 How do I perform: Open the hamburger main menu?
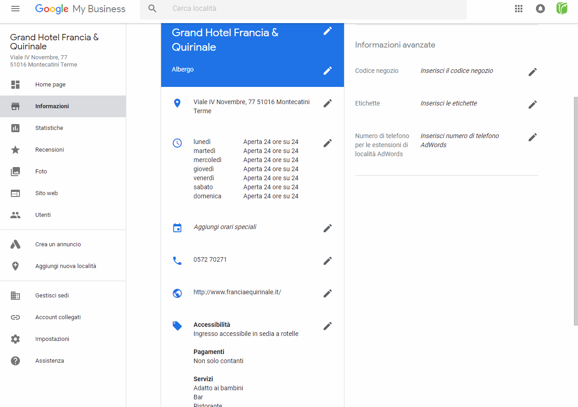coord(15,9)
